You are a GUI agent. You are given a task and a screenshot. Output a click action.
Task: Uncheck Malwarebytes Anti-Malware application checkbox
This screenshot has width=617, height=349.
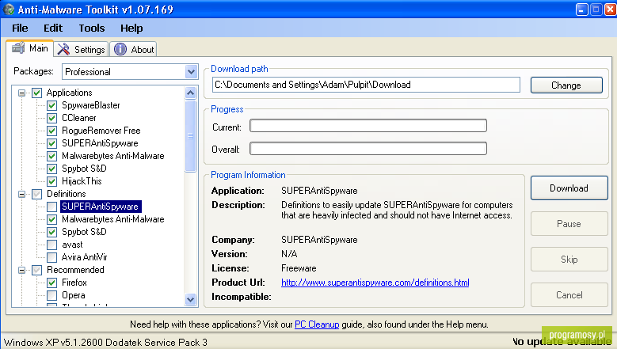52,157
